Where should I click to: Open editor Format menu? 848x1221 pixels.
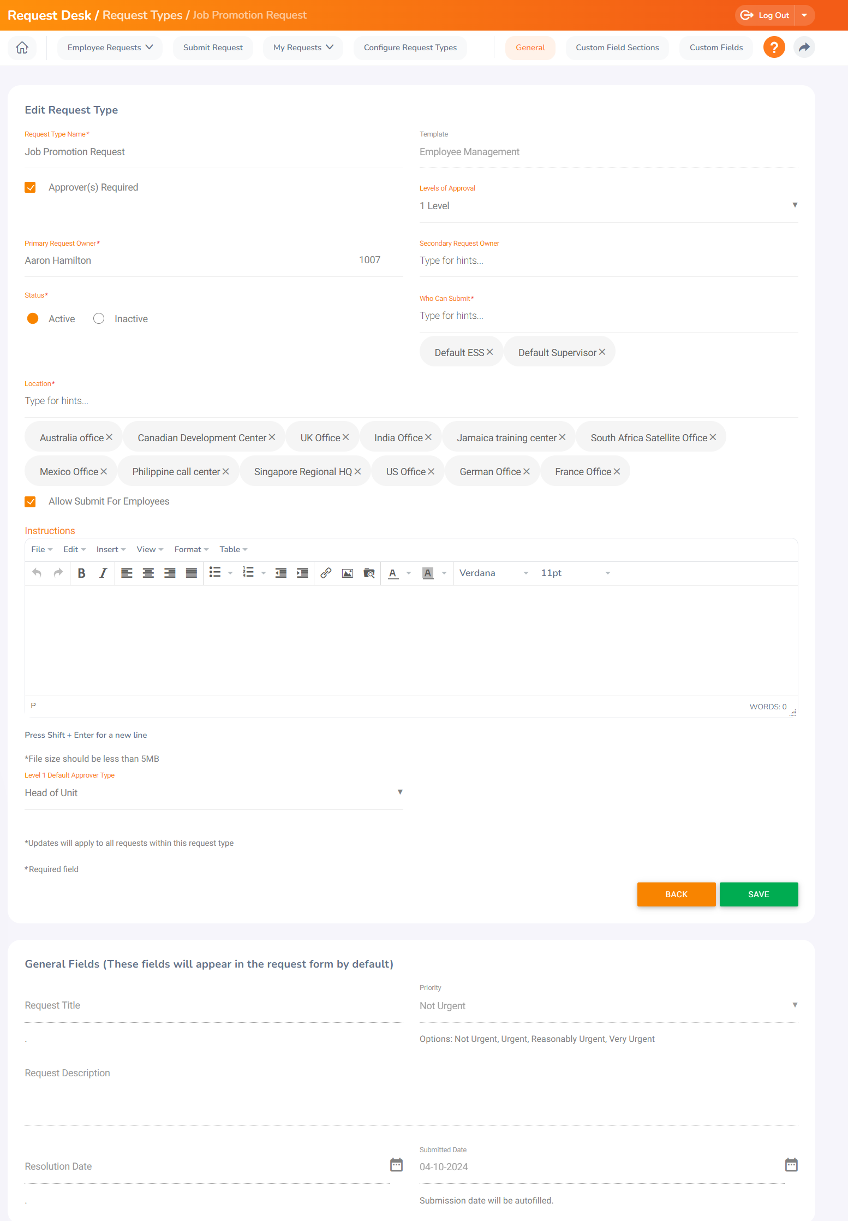point(192,549)
